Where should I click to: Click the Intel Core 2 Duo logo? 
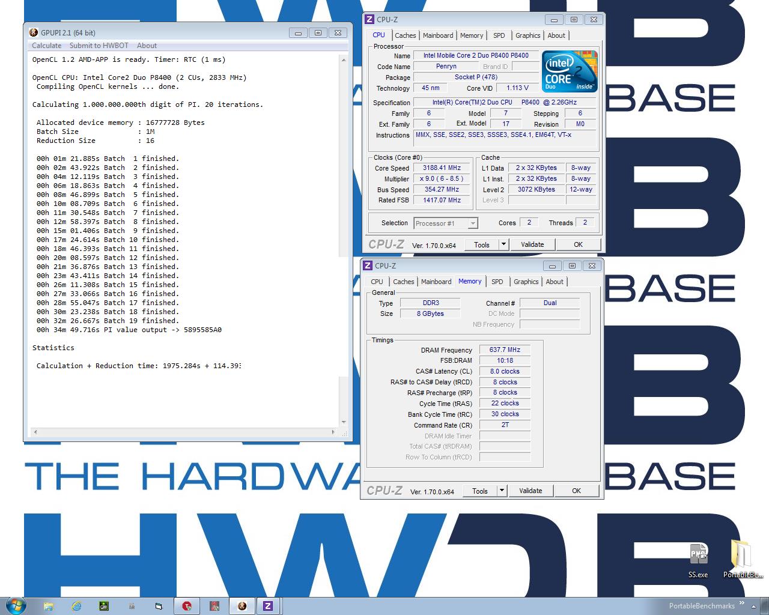click(570, 71)
